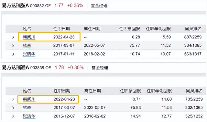Open 林森 manager link in 易方达瑞弘A
The width and height of the screenshot is (207, 122).
click(27, 46)
